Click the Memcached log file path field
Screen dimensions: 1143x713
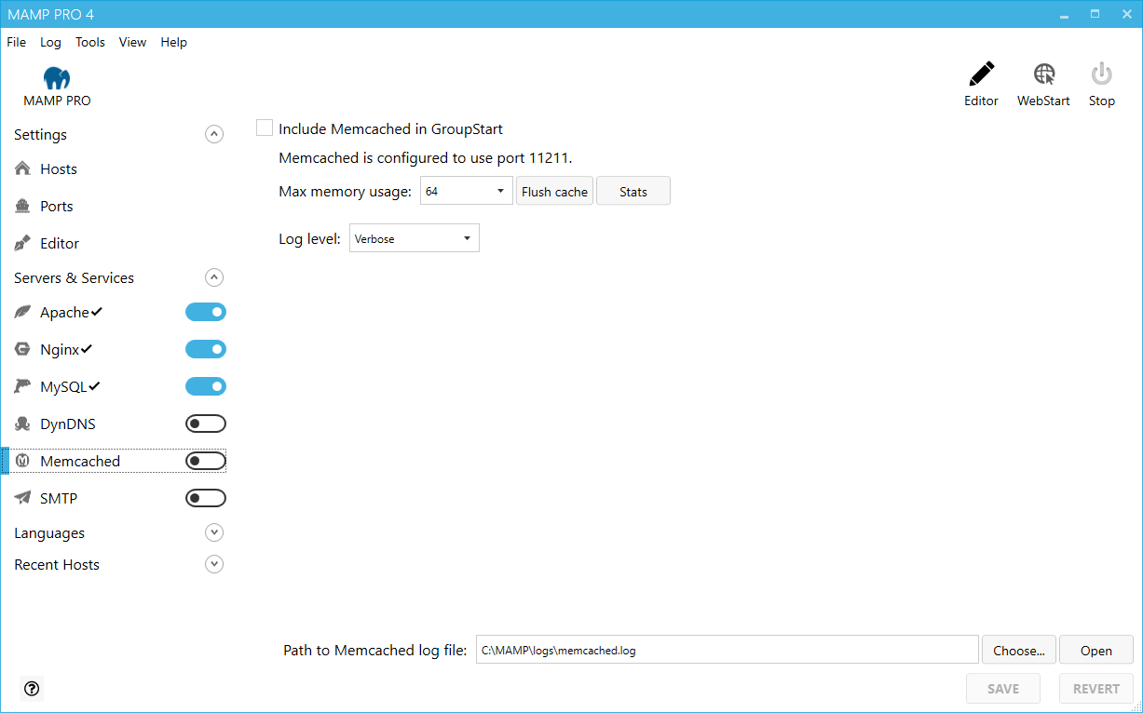[x=728, y=650]
